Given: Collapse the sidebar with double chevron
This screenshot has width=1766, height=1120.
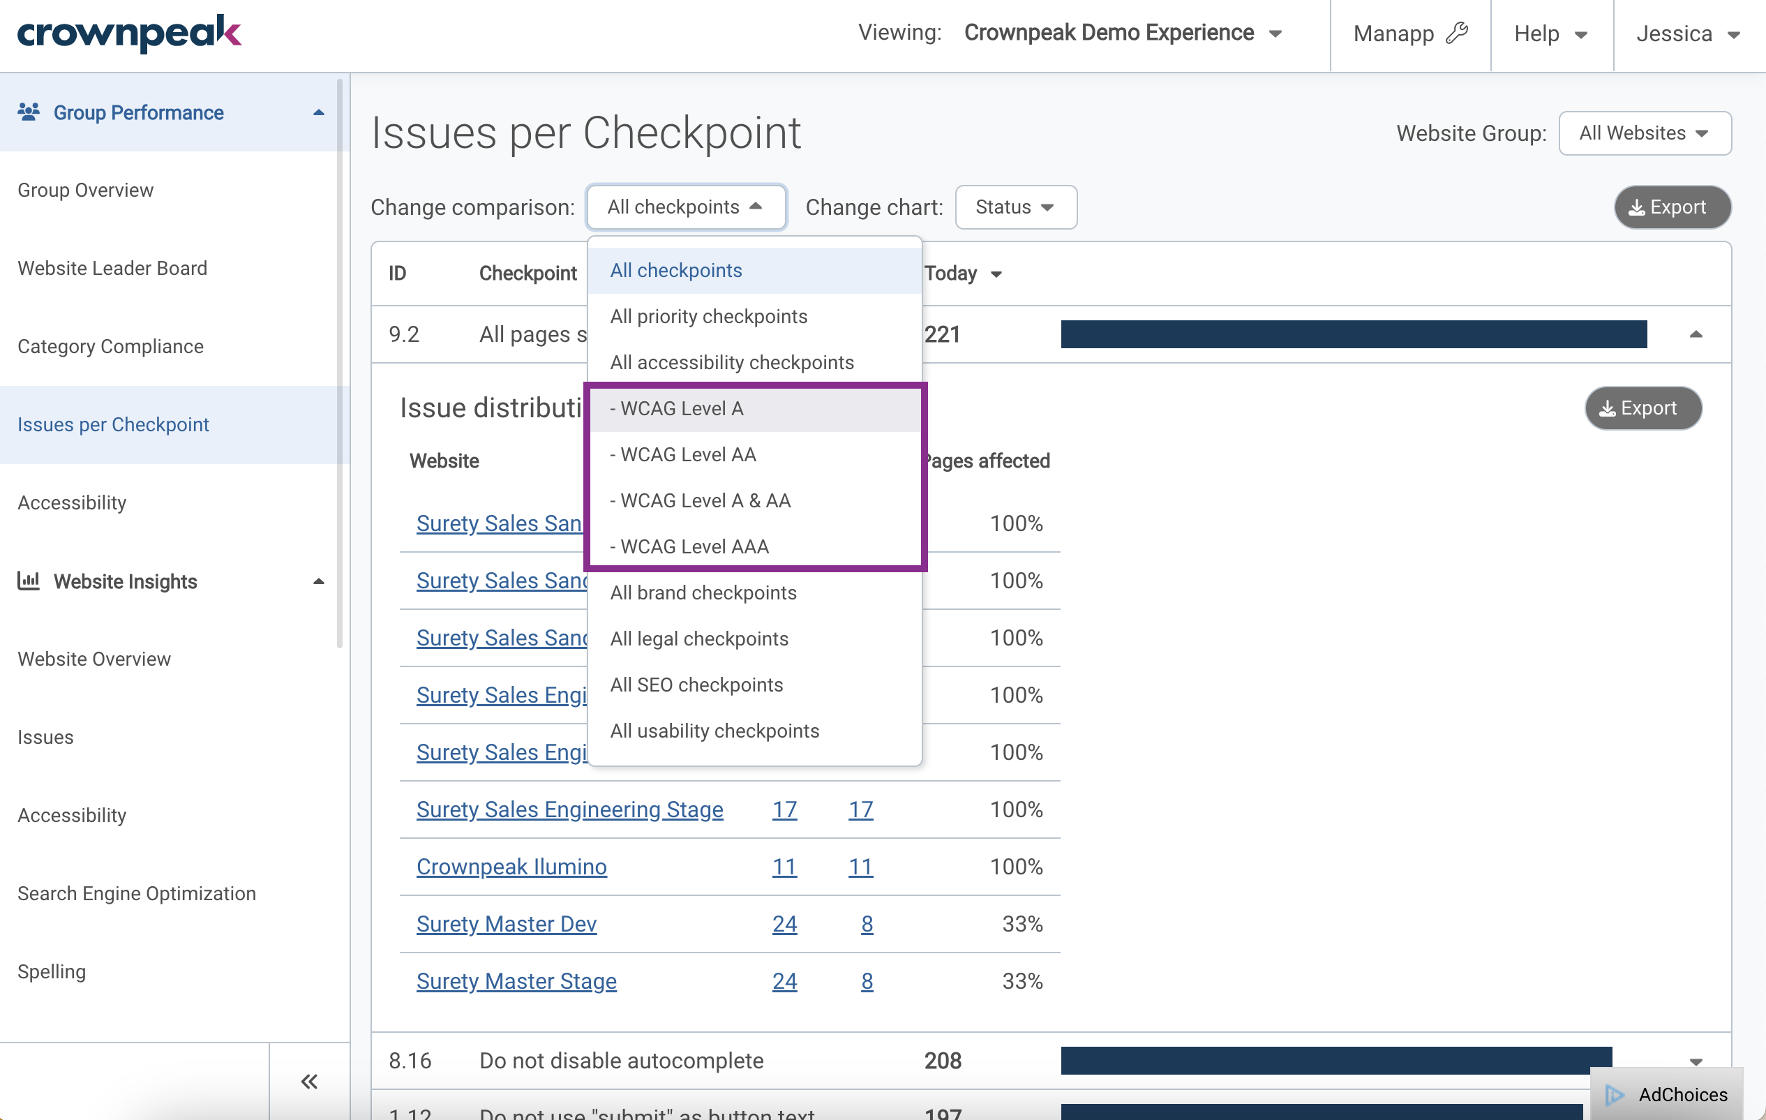Looking at the screenshot, I should coord(310,1081).
